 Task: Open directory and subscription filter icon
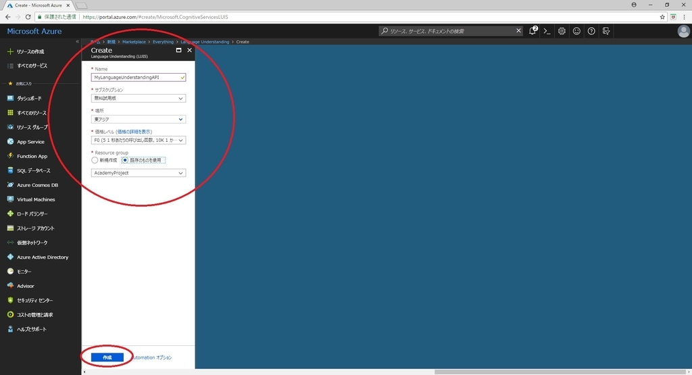coord(606,31)
